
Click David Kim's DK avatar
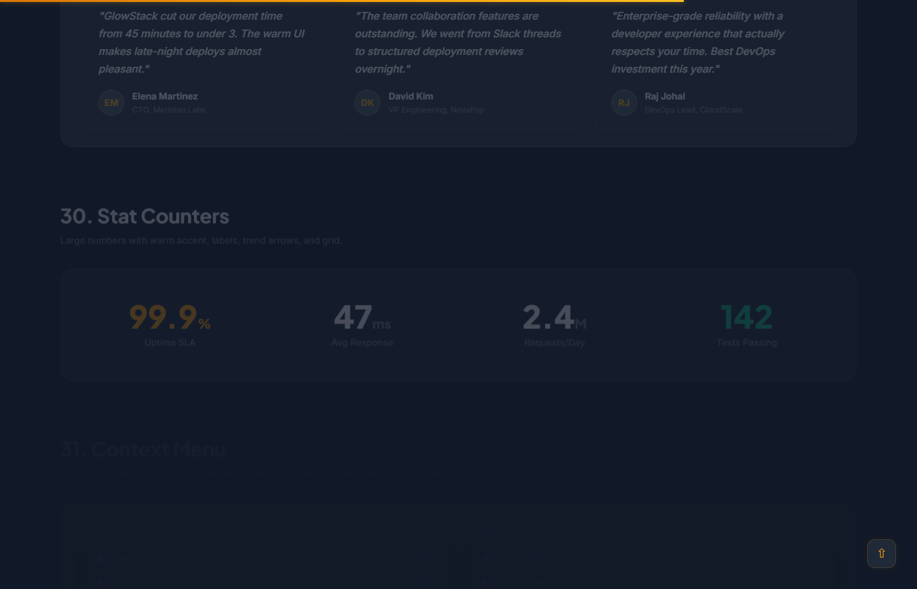pyautogui.click(x=367, y=103)
